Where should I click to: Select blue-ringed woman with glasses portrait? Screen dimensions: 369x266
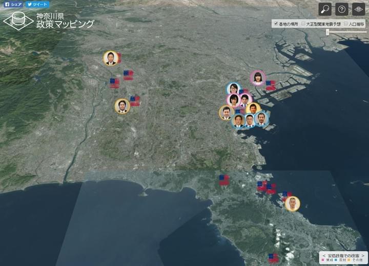pyautogui.click(x=233, y=90)
